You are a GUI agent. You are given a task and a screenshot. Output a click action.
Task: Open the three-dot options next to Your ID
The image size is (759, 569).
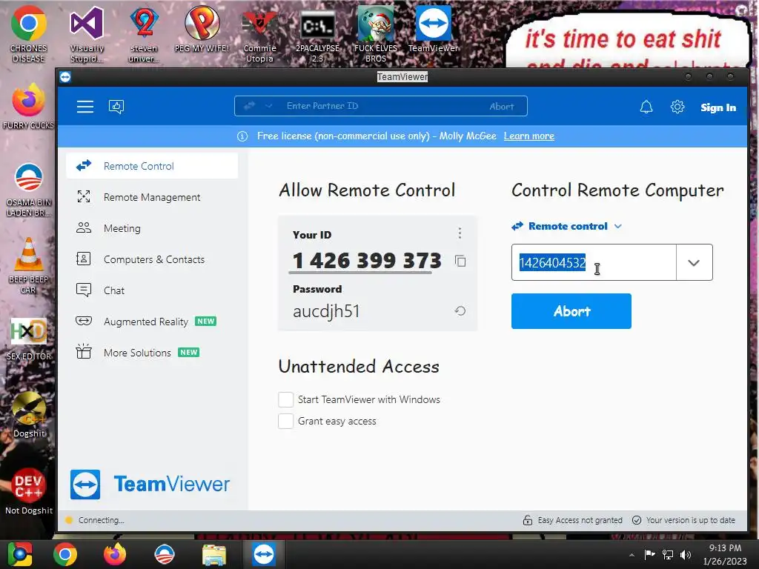pos(460,233)
